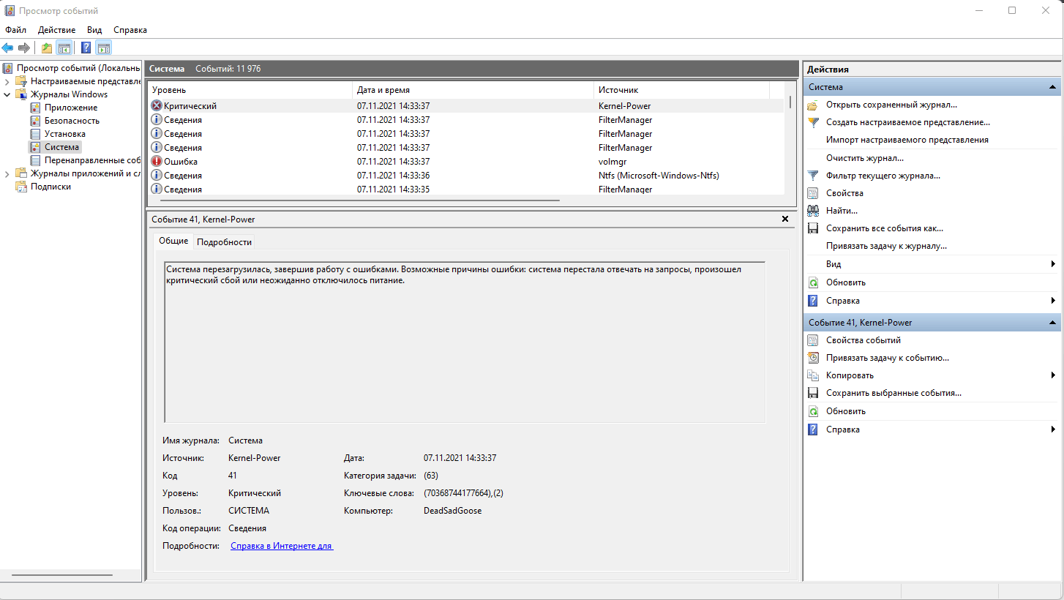Close the event 41 details pane

785,219
